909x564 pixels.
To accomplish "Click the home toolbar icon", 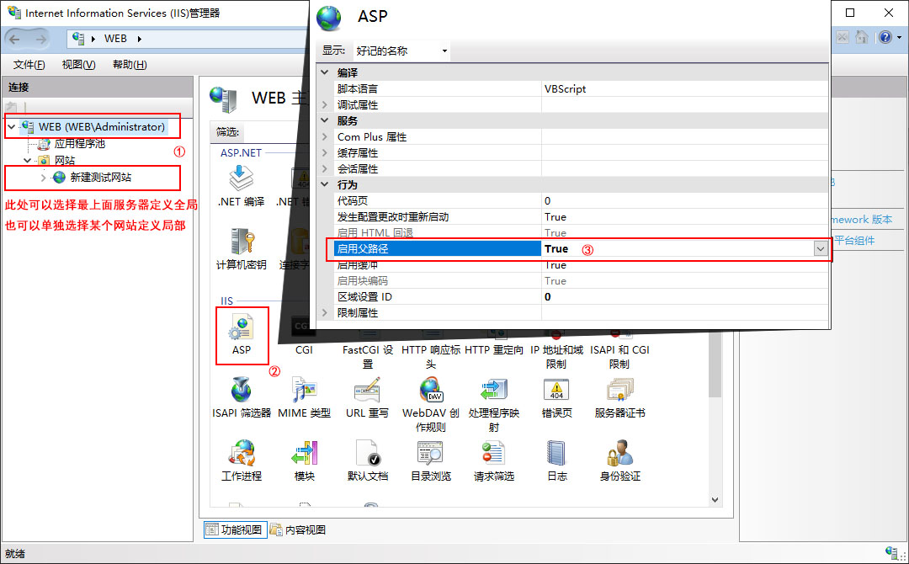I will point(862,38).
